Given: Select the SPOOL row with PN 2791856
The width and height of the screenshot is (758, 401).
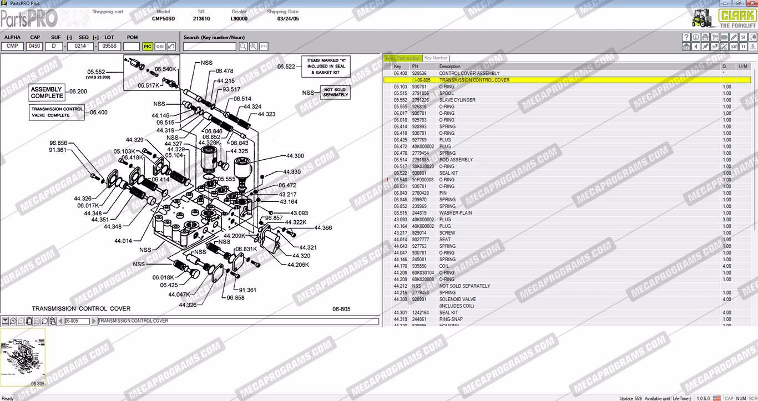Looking at the screenshot, I should (567, 93).
